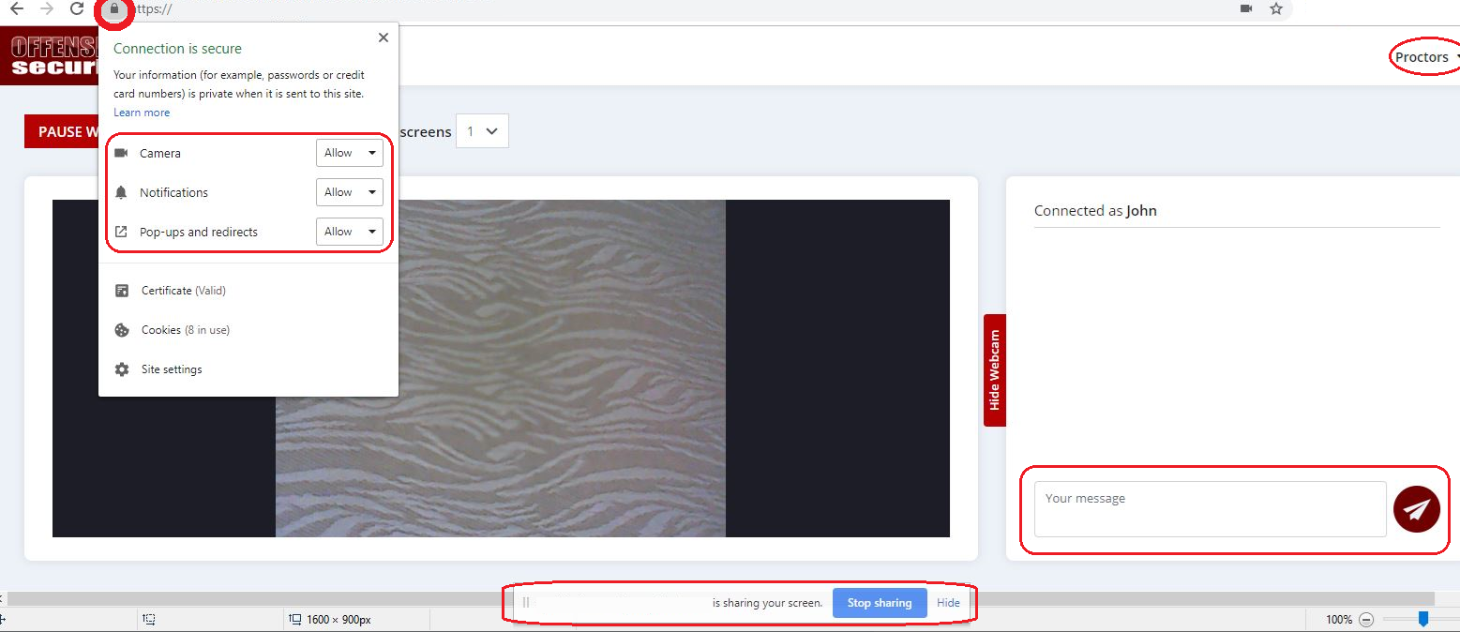
Task: View the Certificate (Valid) details
Action: pyautogui.click(x=183, y=291)
